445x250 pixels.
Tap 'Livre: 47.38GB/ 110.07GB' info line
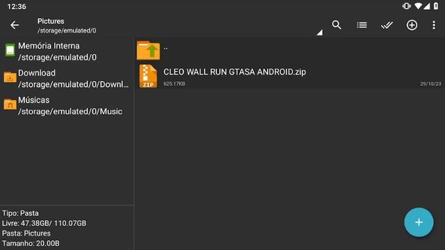pyautogui.click(x=44, y=224)
